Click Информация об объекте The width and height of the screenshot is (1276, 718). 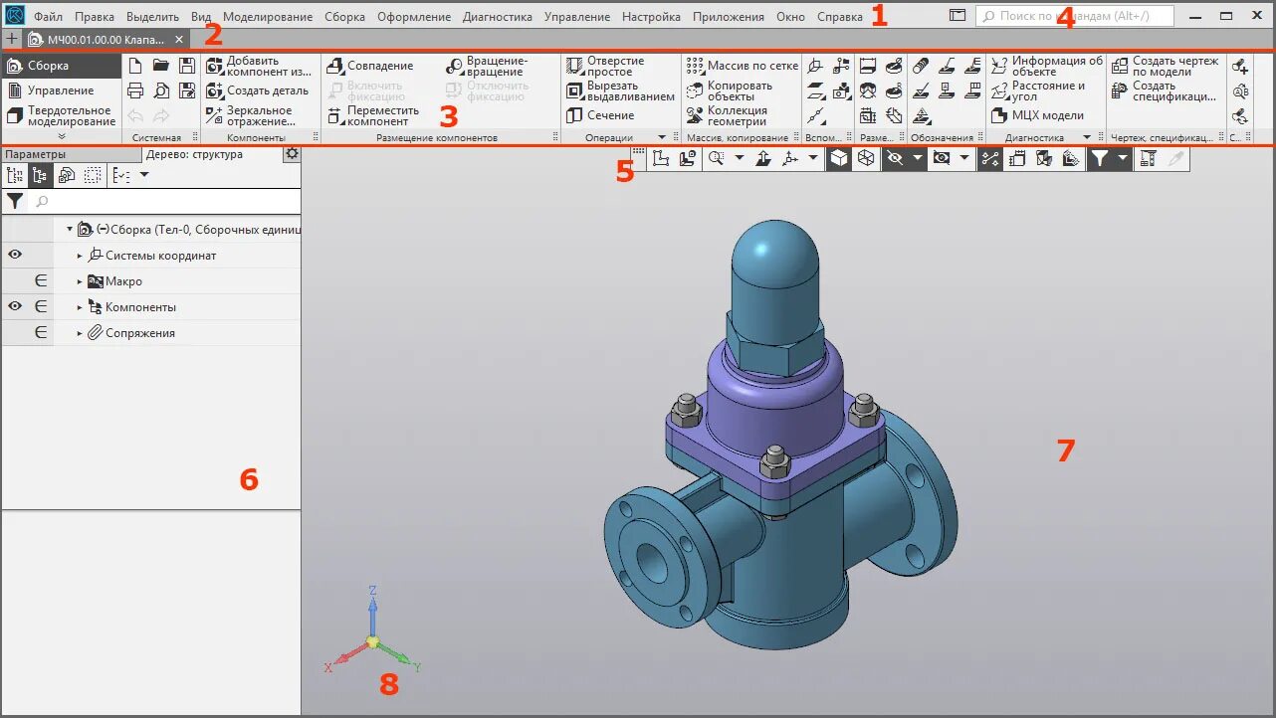(1047, 66)
